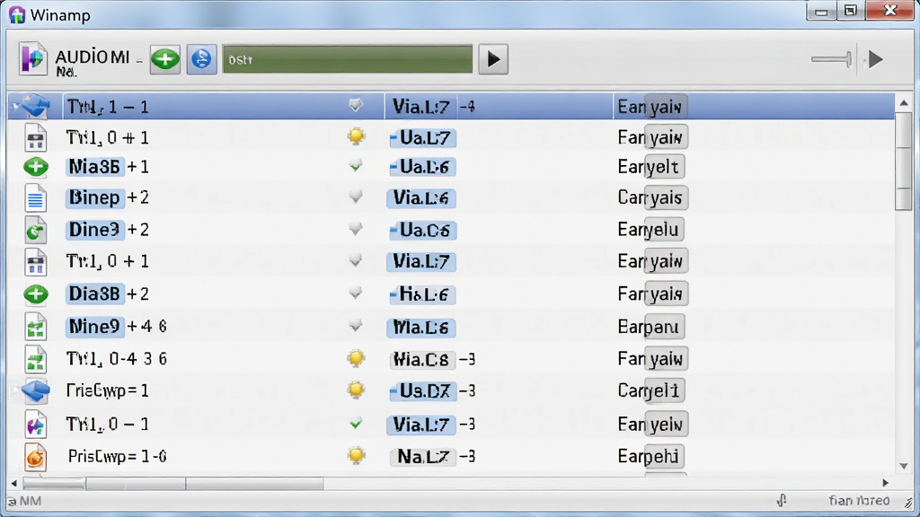Screen dimensions: 920x517
Task: Toggle the yellow bulb in FrieGwp=1 row
Action: pyautogui.click(x=356, y=390)
